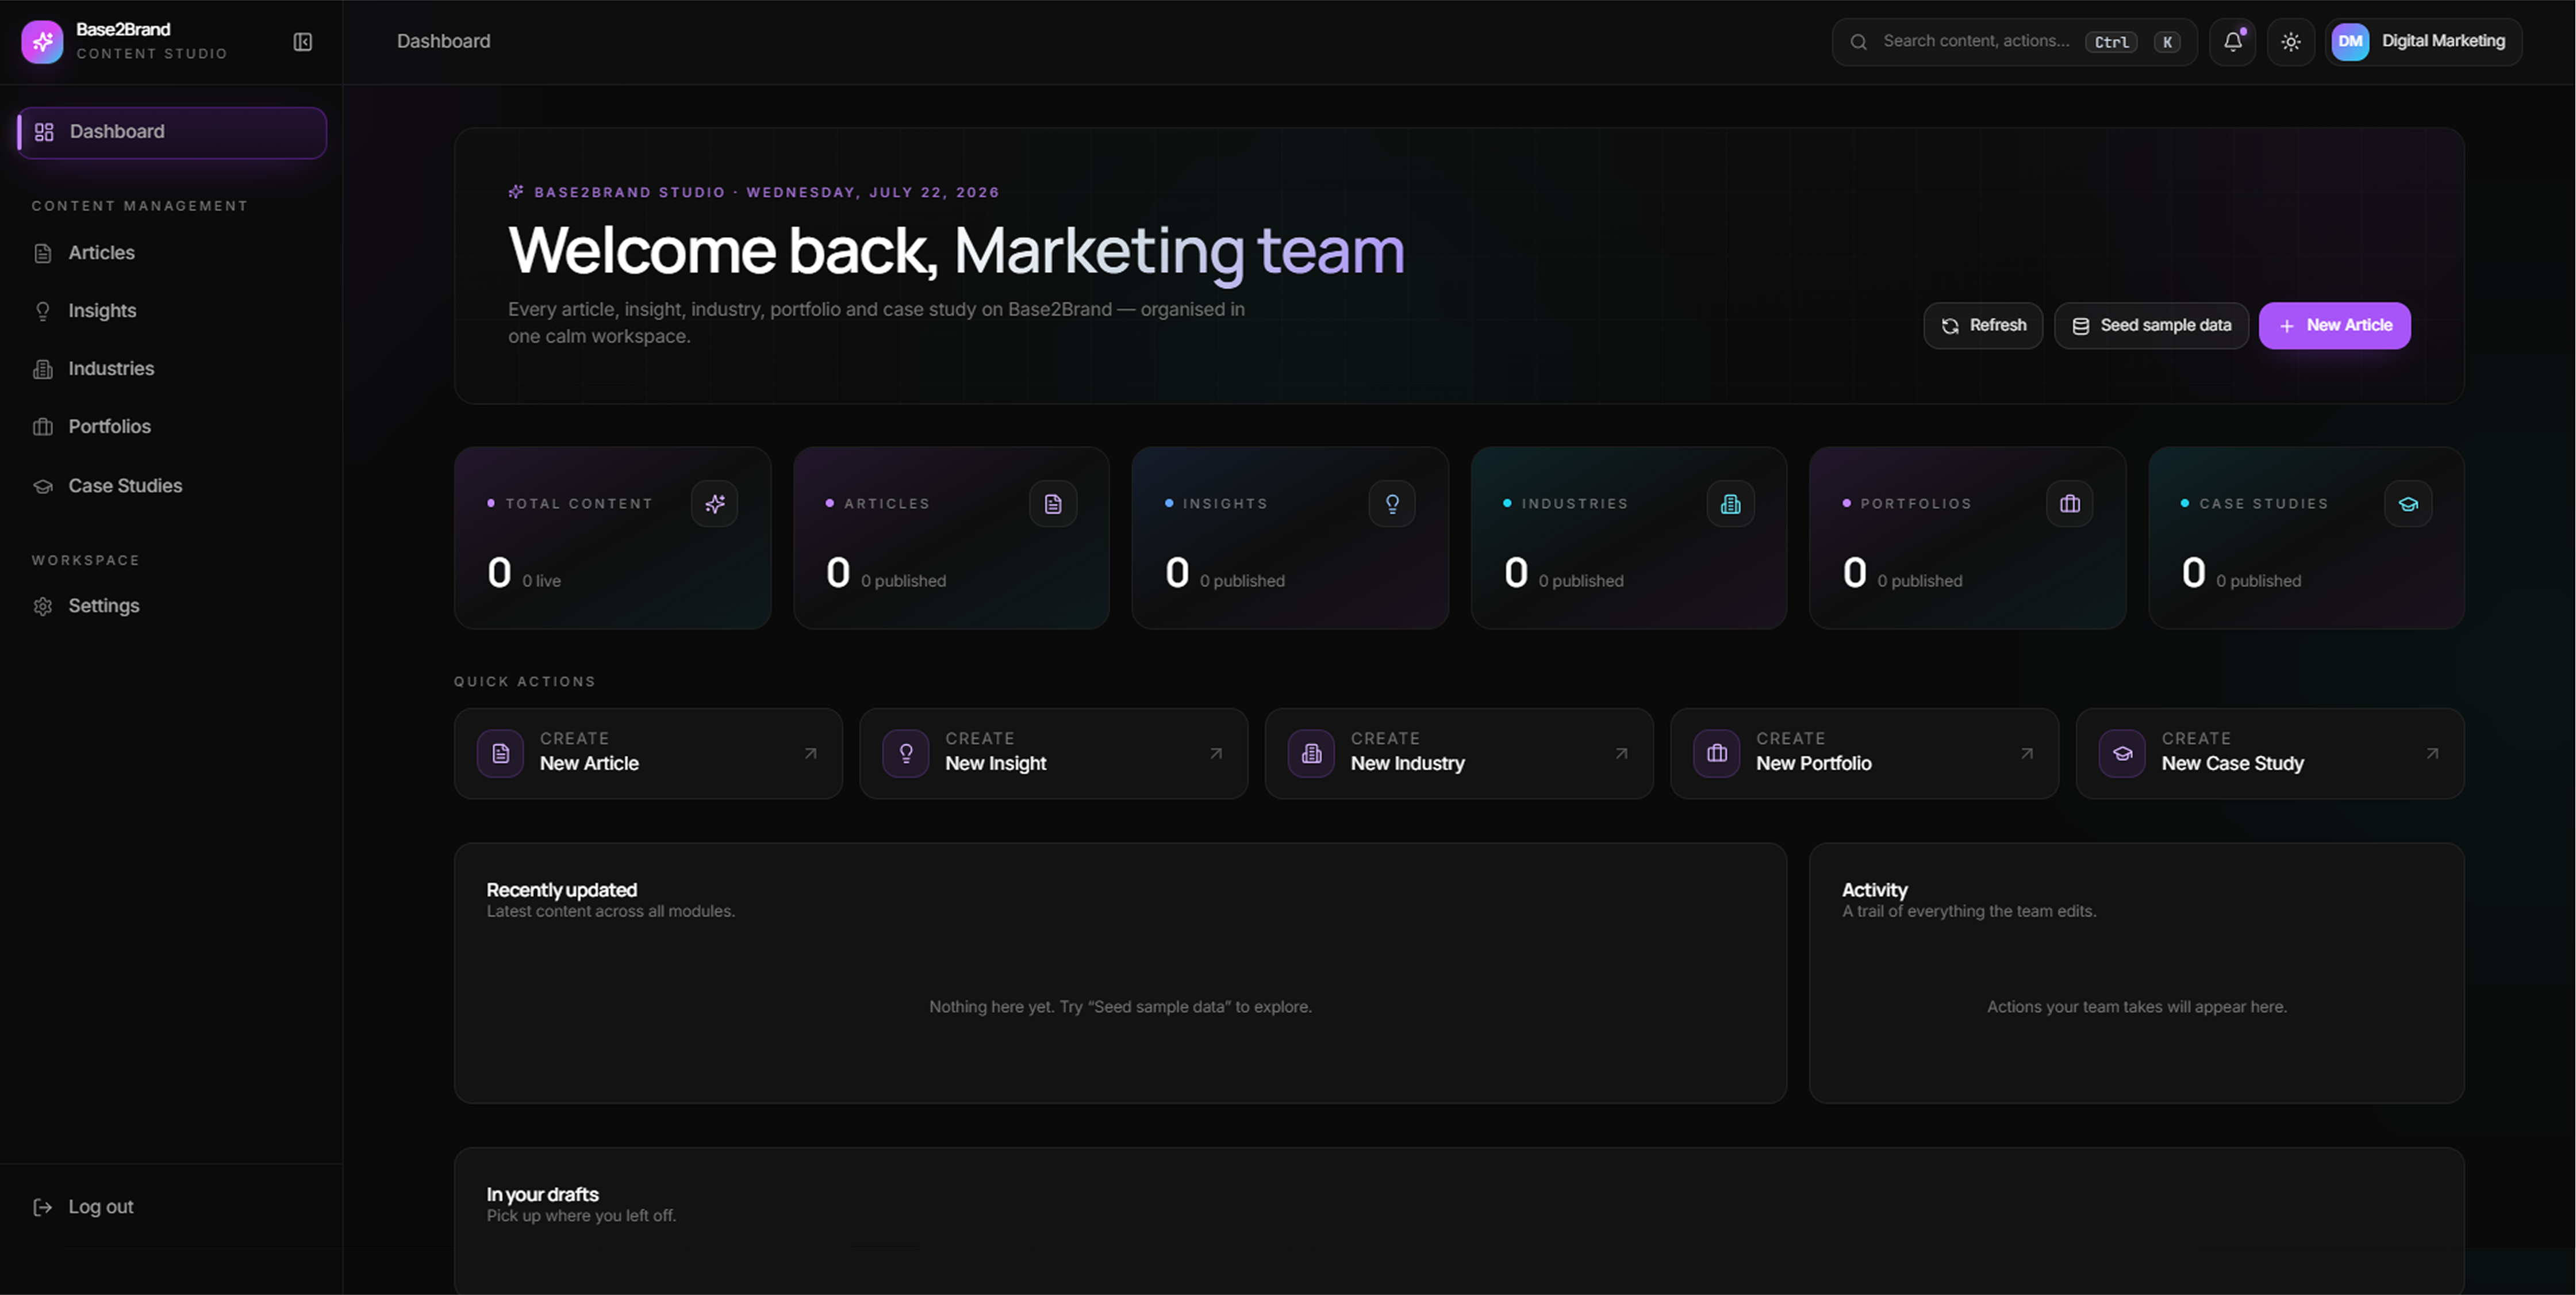Click the Dashboard breadcrumb title in header

443,41
